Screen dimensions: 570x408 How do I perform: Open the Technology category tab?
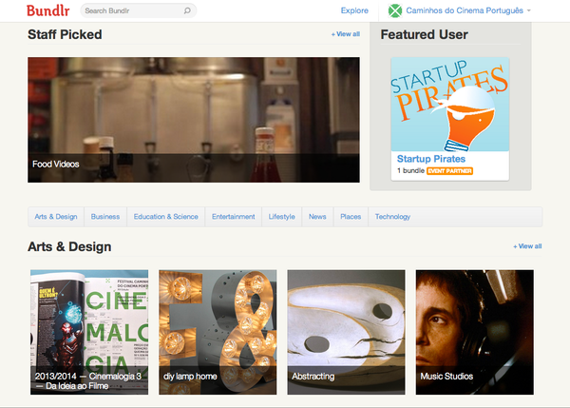[x=392, y=217]
